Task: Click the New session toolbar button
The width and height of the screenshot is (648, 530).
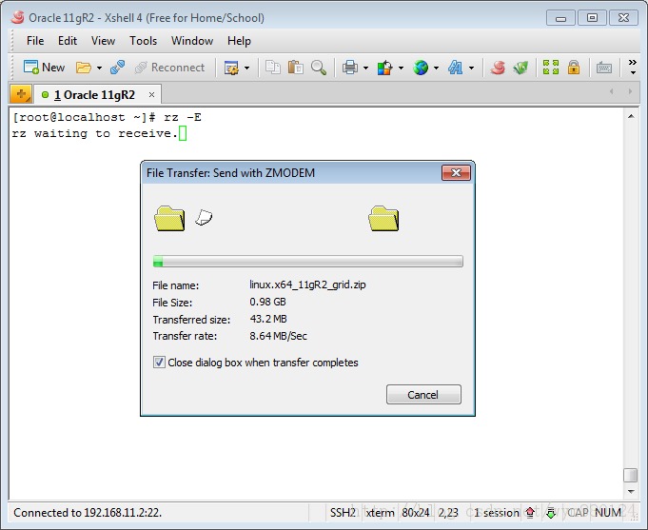Action: (44, 67)
